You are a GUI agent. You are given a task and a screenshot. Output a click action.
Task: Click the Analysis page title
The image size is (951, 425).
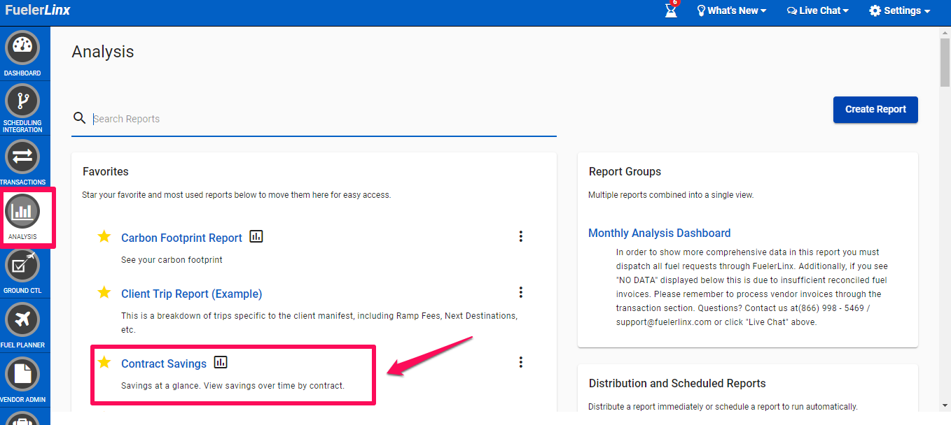(x=103, y=52)
